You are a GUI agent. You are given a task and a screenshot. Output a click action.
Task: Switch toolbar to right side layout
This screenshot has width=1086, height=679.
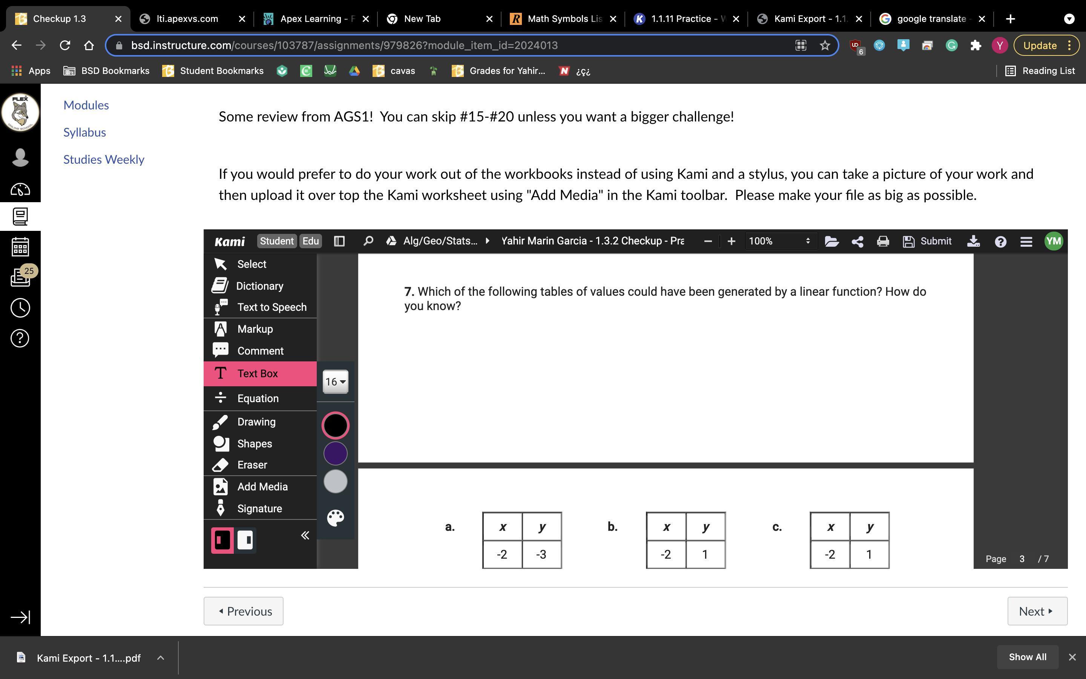coord(245,540)
